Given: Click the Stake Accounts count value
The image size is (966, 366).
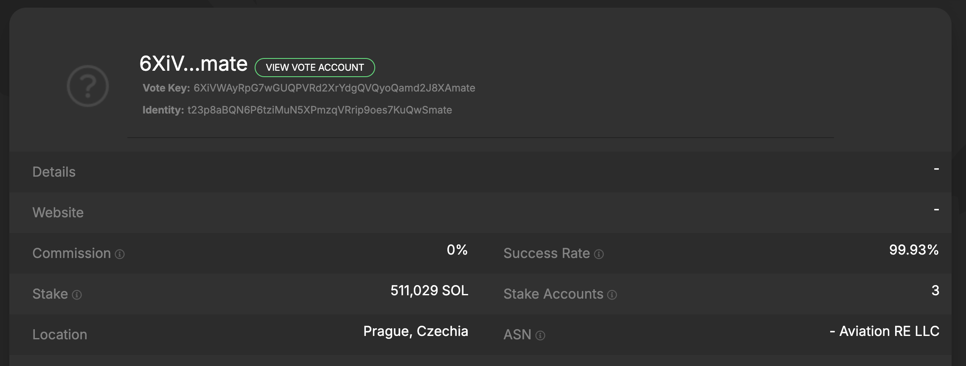Looking at the screenshot, I should click(935, 291).
